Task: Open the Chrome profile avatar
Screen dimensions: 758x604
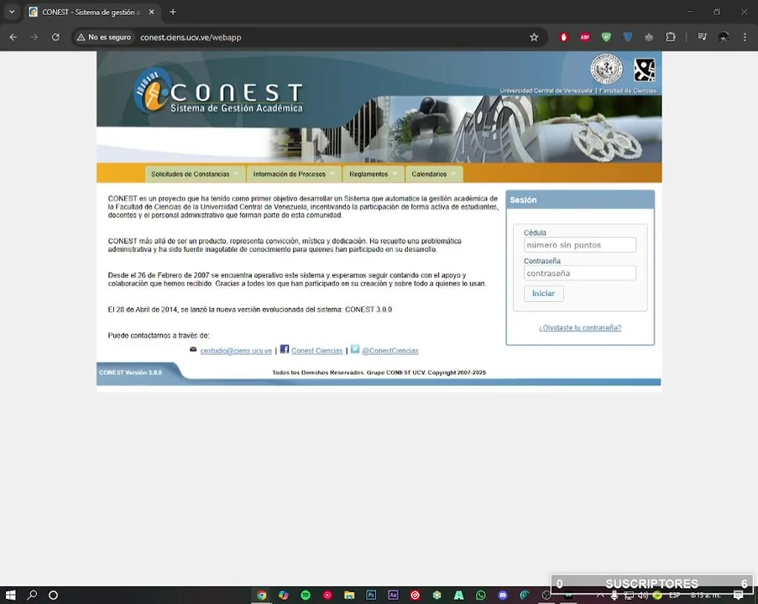Action: click(724, 37)
